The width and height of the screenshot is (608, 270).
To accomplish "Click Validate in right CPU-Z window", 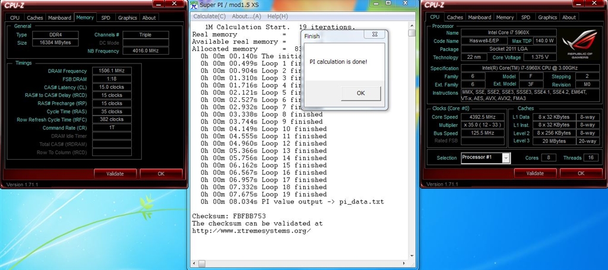I will coord(535,173).
